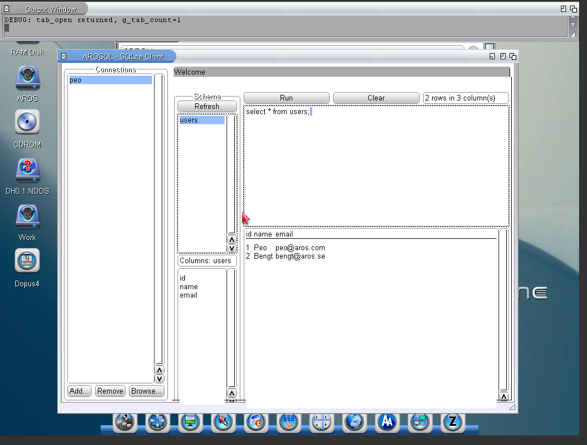Click the grid with hand dock icon
Screen dimensions: 587x445
[x=288, y=422]
